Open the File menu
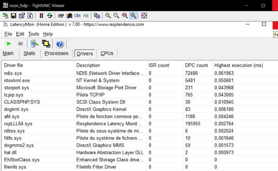 pos(8,34)
